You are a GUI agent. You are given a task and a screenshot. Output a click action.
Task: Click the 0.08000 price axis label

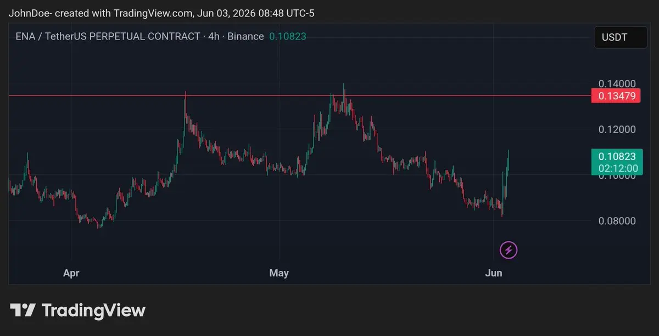(617, 221)
